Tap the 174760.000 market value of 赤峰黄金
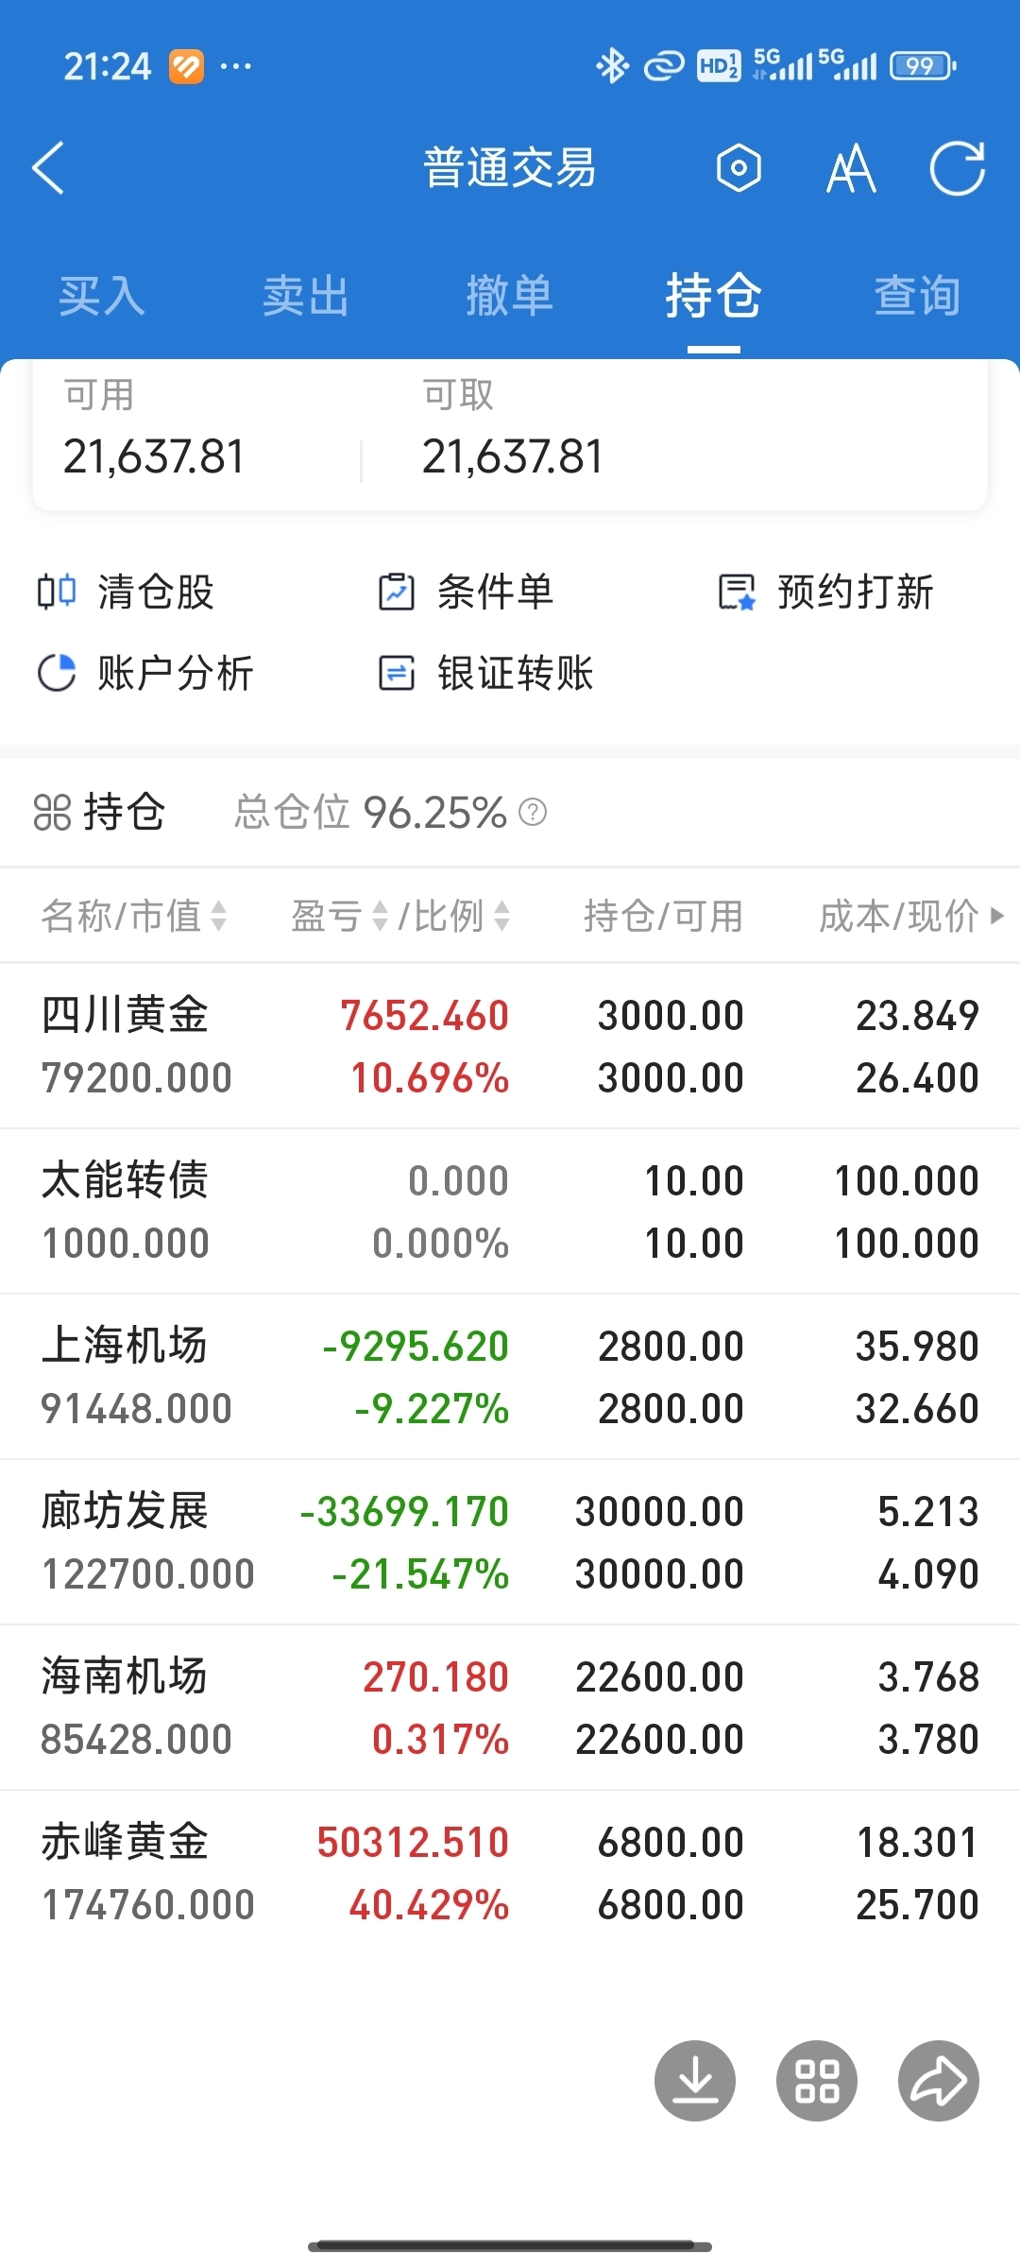This screenshot has height=2268, width=1020. click(x=148, y=1905)
